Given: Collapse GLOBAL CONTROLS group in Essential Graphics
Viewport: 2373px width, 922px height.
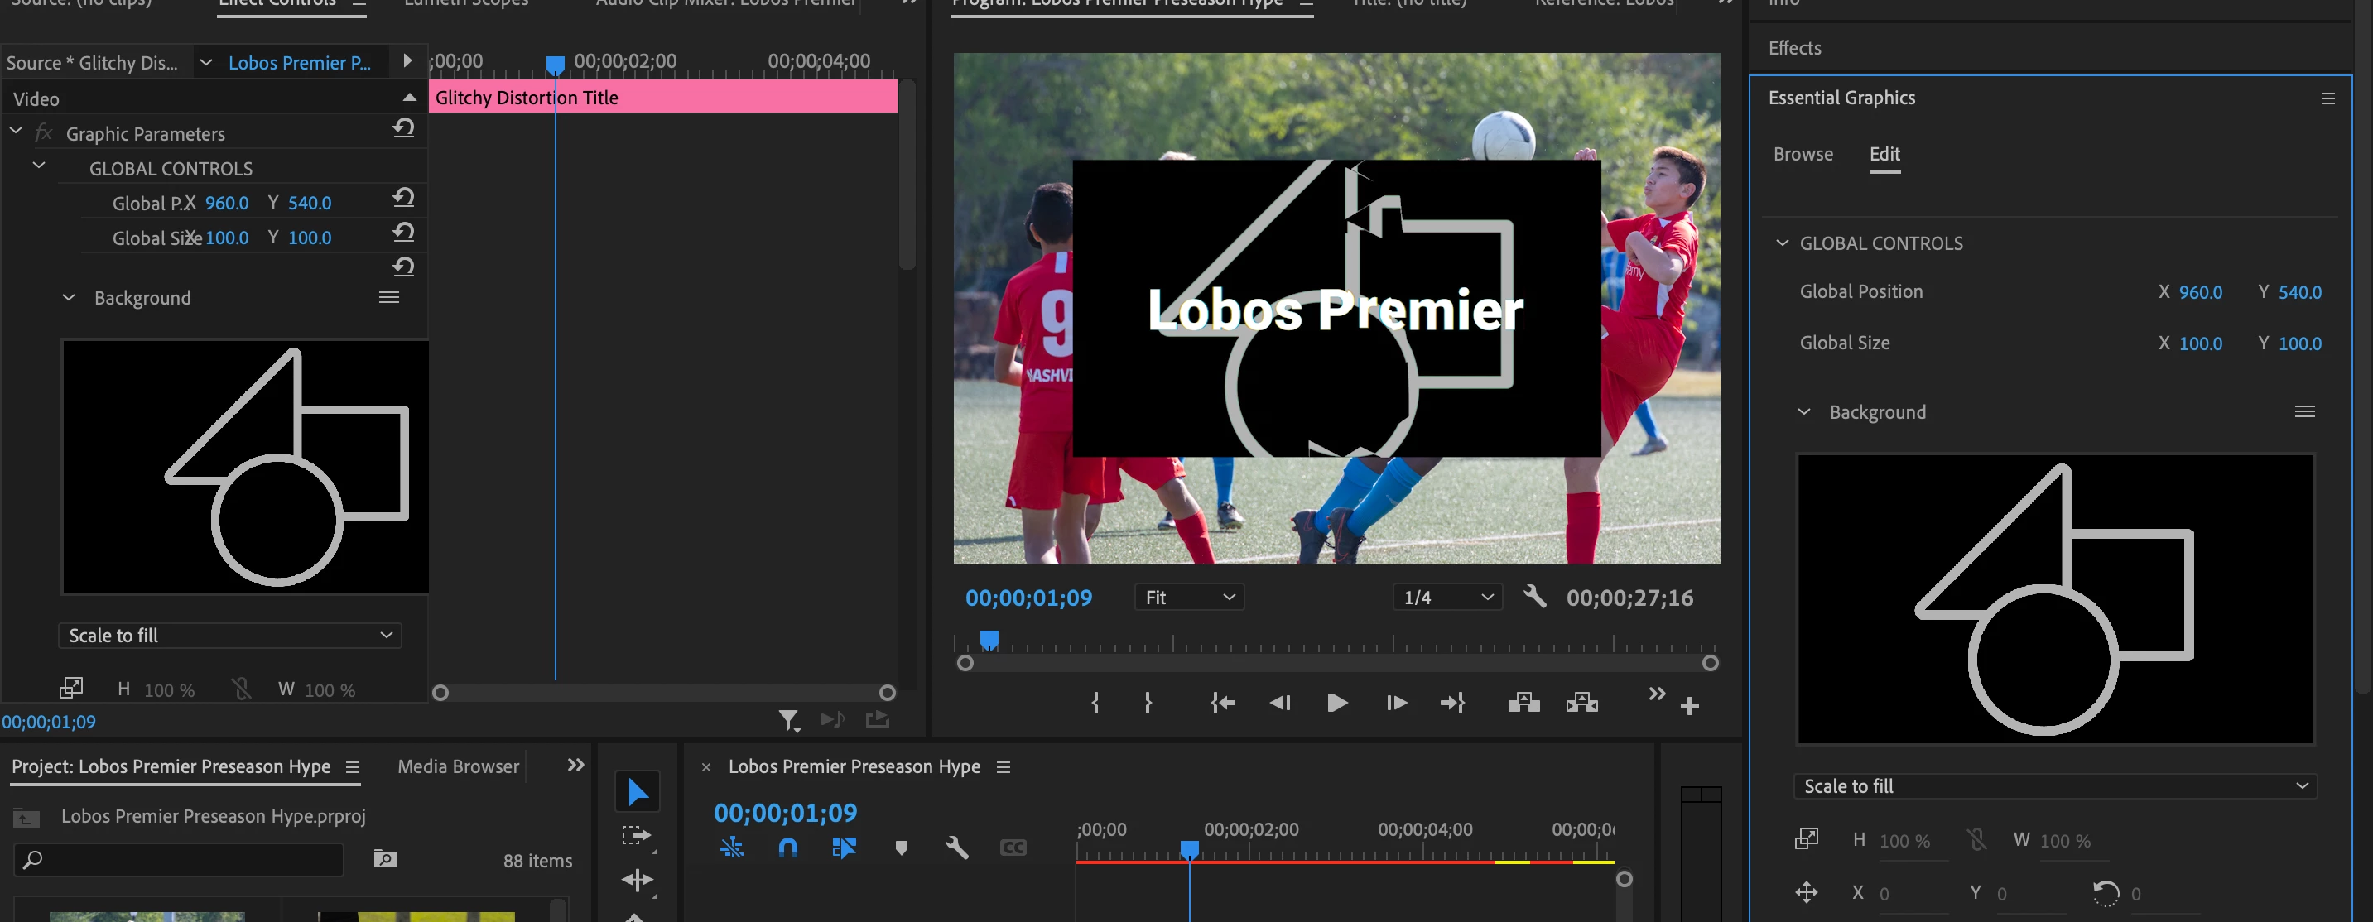Looking at the screenshot, I should pyautogui.click(x=1783, y=243).
